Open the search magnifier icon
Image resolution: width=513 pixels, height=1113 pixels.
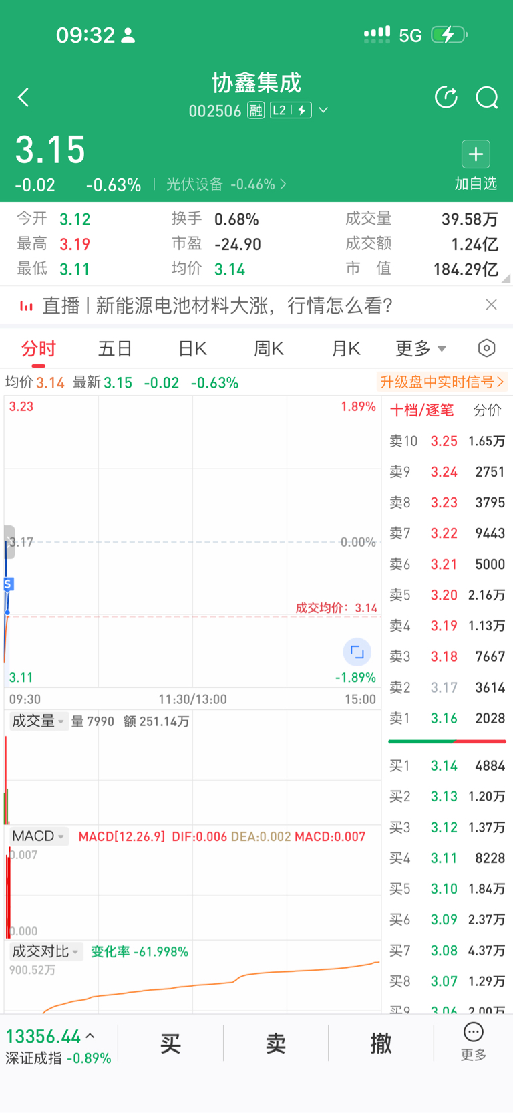[x=487, y=98]
